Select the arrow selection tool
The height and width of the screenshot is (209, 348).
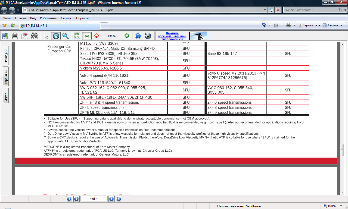tap(46, 36)
